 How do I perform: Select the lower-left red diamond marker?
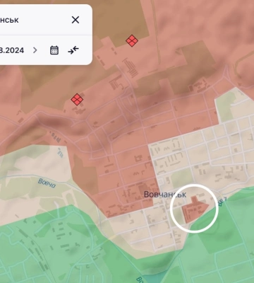(x=77, y=99)
